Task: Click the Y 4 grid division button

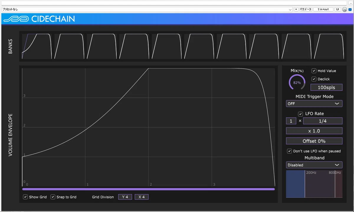Action: [125, 197]
